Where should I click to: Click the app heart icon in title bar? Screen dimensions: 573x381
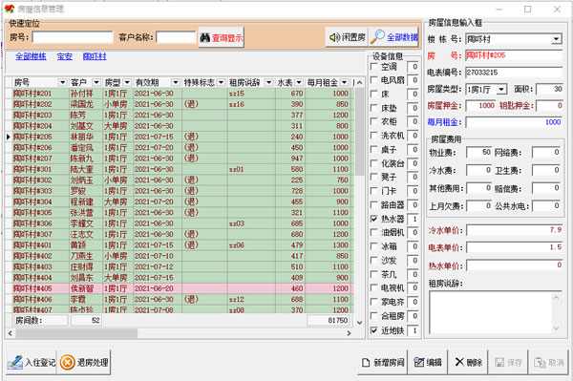[10, 9]
